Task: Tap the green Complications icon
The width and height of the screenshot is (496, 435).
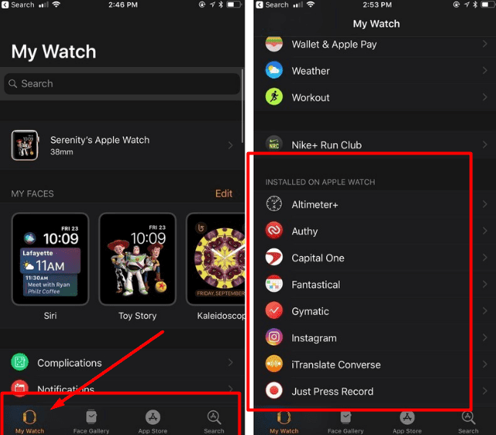Action: [x=20, y=362]
